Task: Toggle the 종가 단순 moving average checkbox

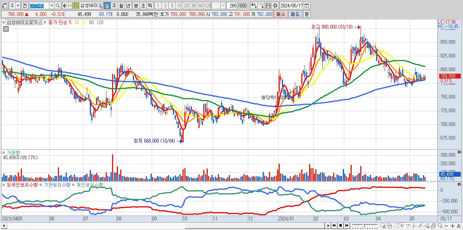Action: pos(46,23)
